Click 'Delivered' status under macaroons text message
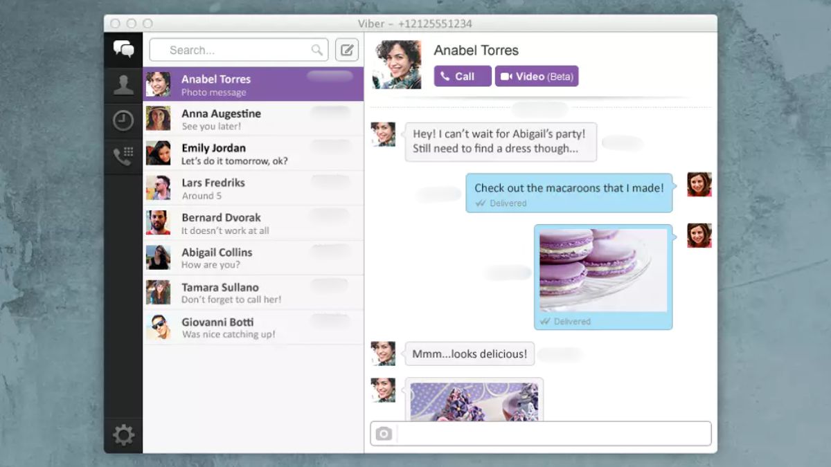Screen dimensions: 831x467 (508, 203)
